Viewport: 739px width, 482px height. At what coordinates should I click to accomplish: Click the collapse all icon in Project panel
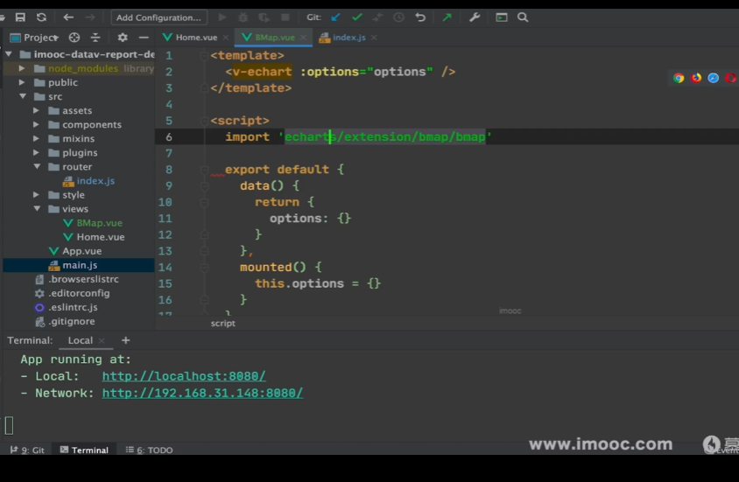click(95, 38)
